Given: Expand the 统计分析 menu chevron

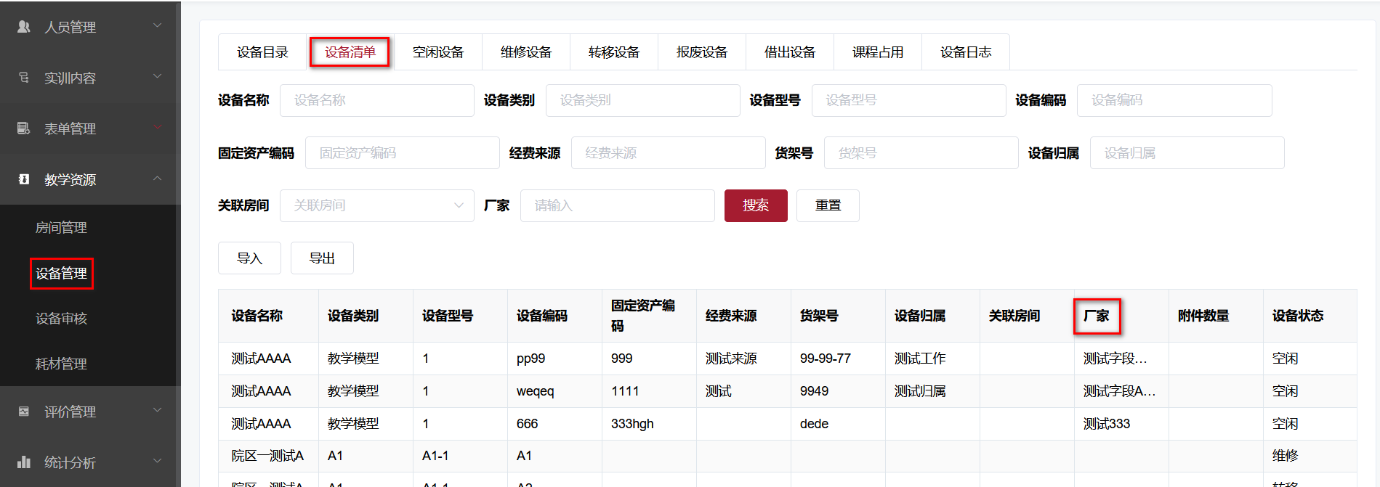Looking at the screenshot, I should tap(157, 462).
